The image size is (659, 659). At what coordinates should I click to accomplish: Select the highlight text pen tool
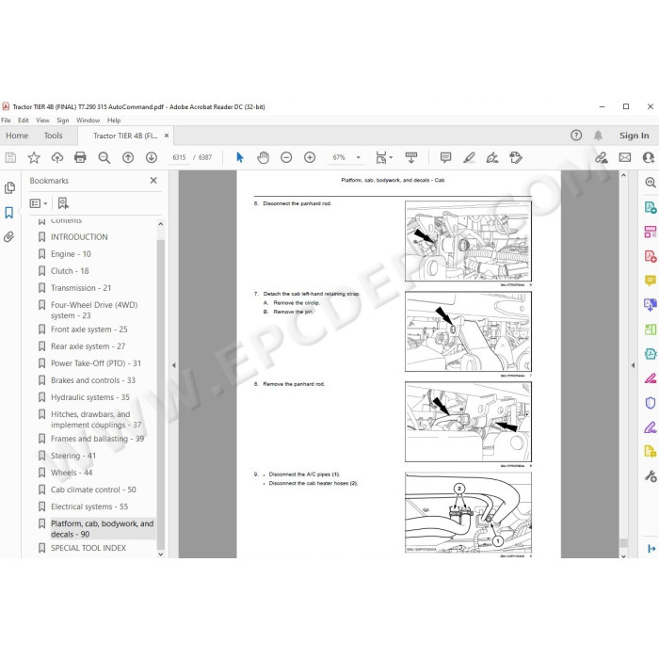pos(469,157)
